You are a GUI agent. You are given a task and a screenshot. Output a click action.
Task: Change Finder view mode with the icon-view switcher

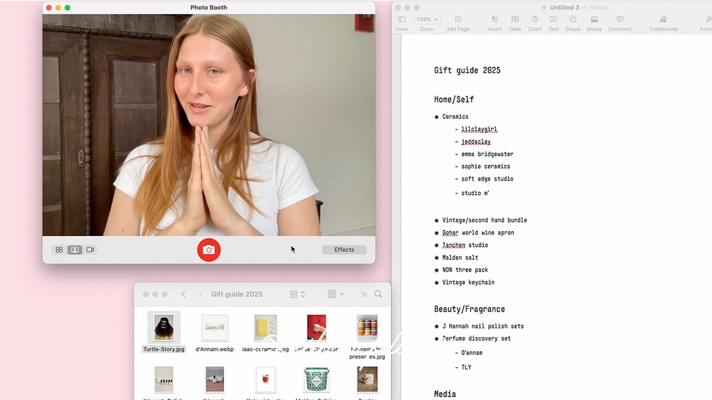[x=298, y=294]
